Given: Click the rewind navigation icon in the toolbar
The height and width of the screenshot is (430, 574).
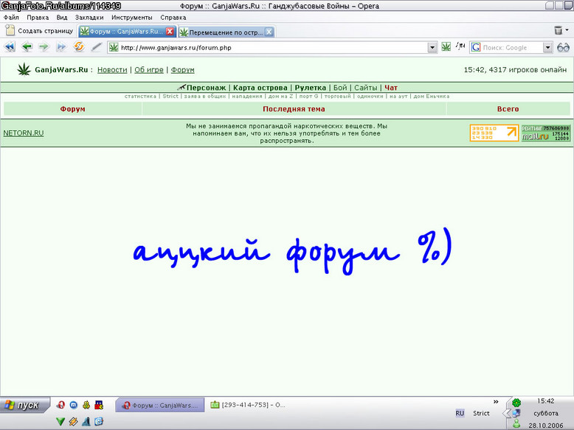Looking at the screenshot, I should click(x=10, y=47).
